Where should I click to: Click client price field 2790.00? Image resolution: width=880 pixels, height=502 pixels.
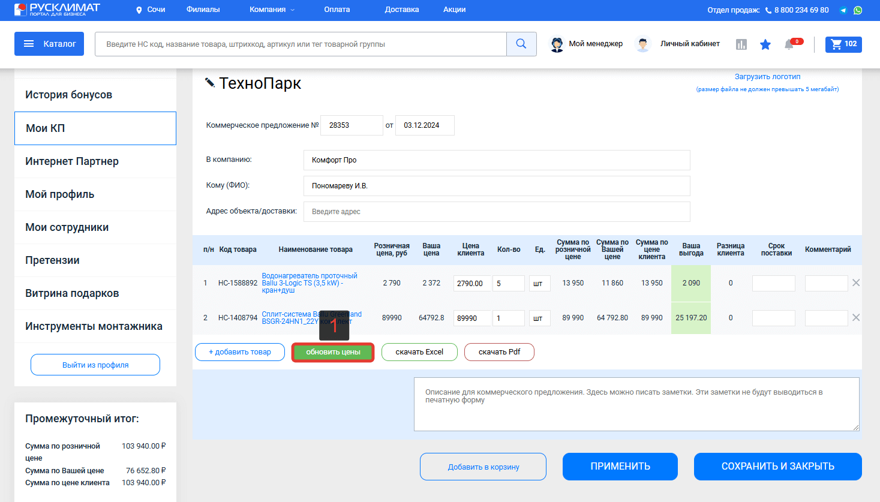tap(472, 283)
